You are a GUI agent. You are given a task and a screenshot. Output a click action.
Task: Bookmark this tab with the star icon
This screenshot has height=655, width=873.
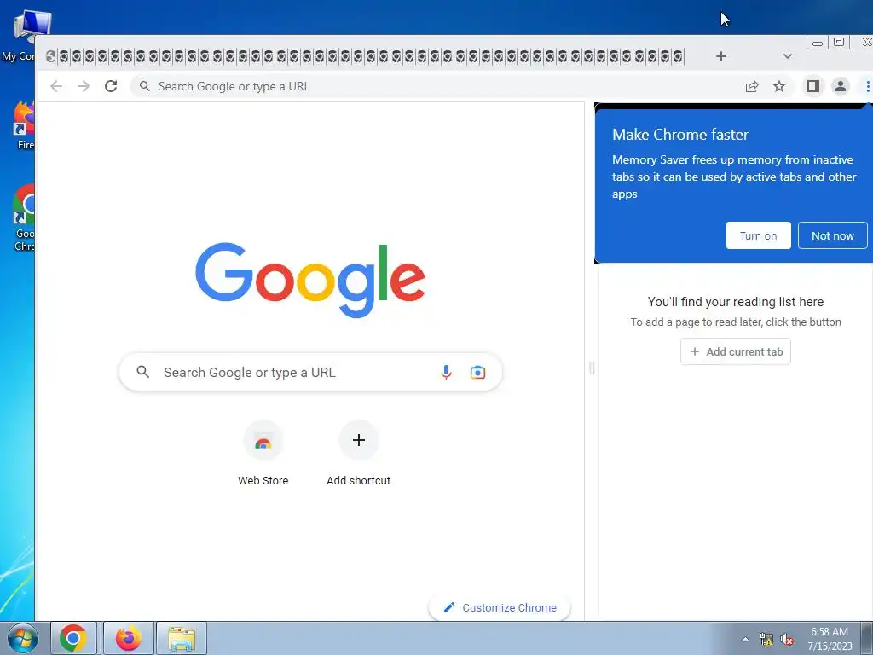[x=779, y=86]
